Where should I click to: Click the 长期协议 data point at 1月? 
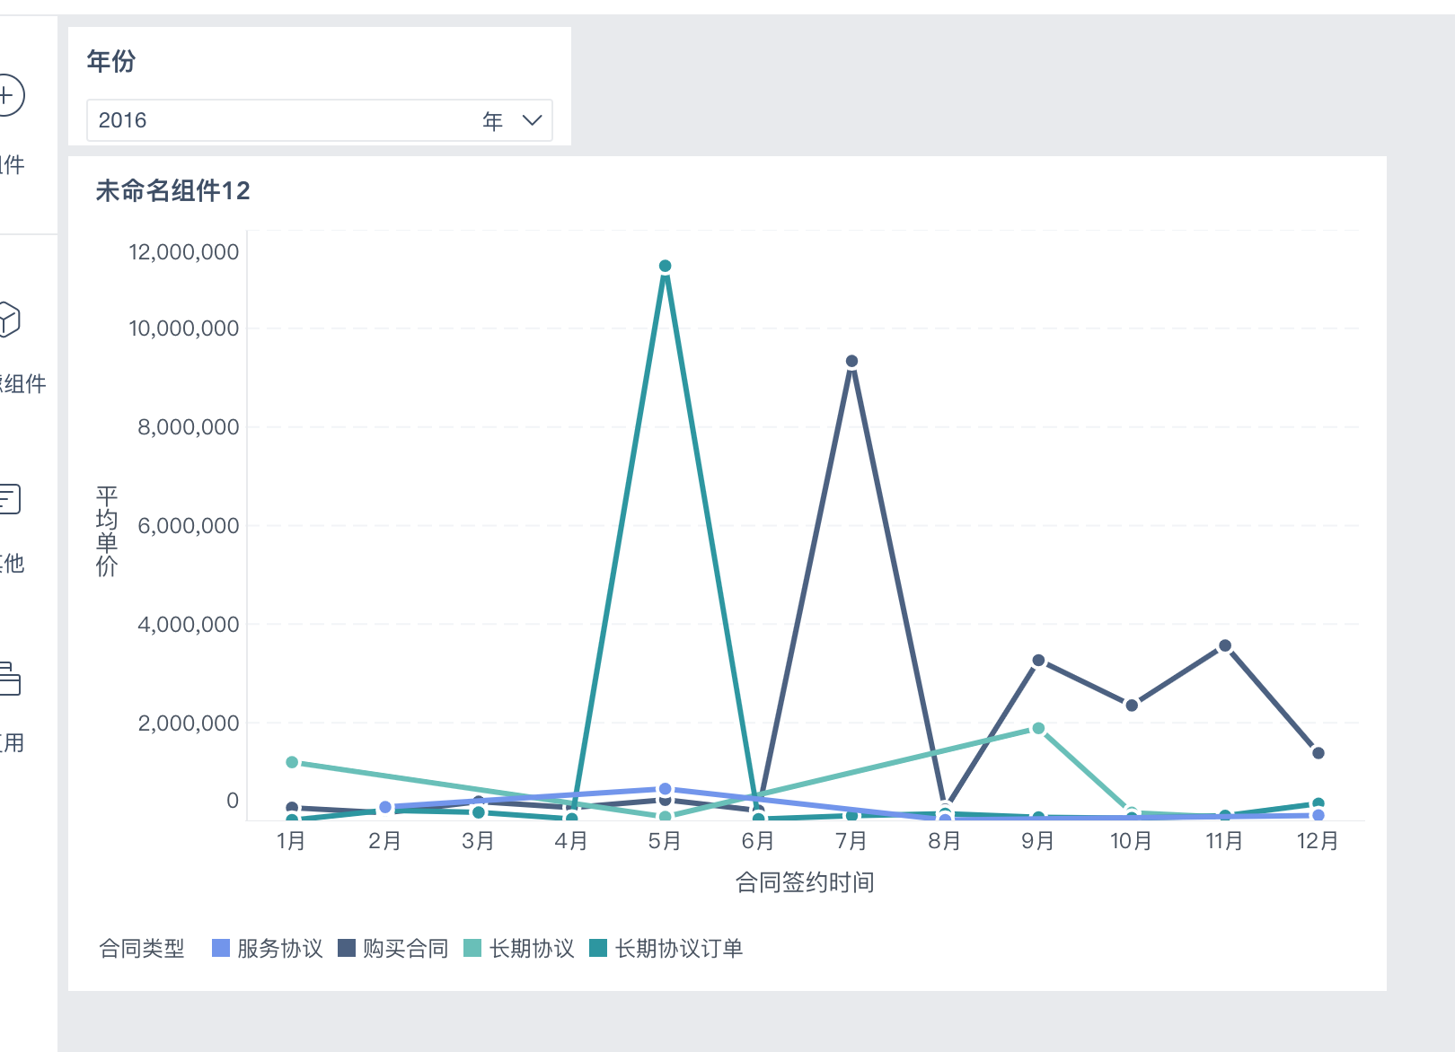coord(292,762)
